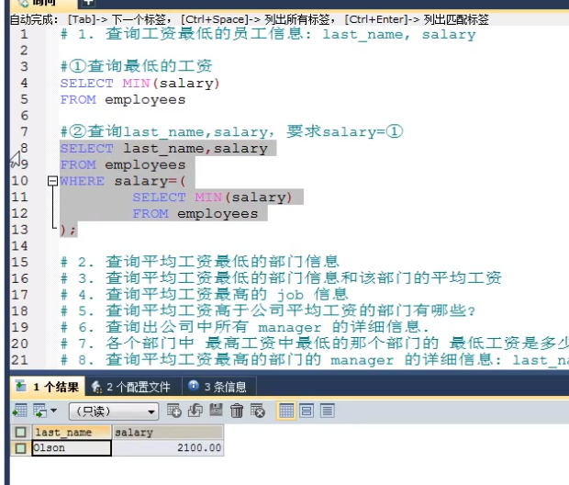Image resolution: width=569 pixels, height=485 pixels.
Task: Select the 2100.00 salary cell
Action: pos(168,448)
